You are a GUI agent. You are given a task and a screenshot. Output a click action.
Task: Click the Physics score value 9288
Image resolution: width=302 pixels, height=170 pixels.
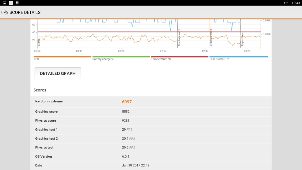coord(126,120)
